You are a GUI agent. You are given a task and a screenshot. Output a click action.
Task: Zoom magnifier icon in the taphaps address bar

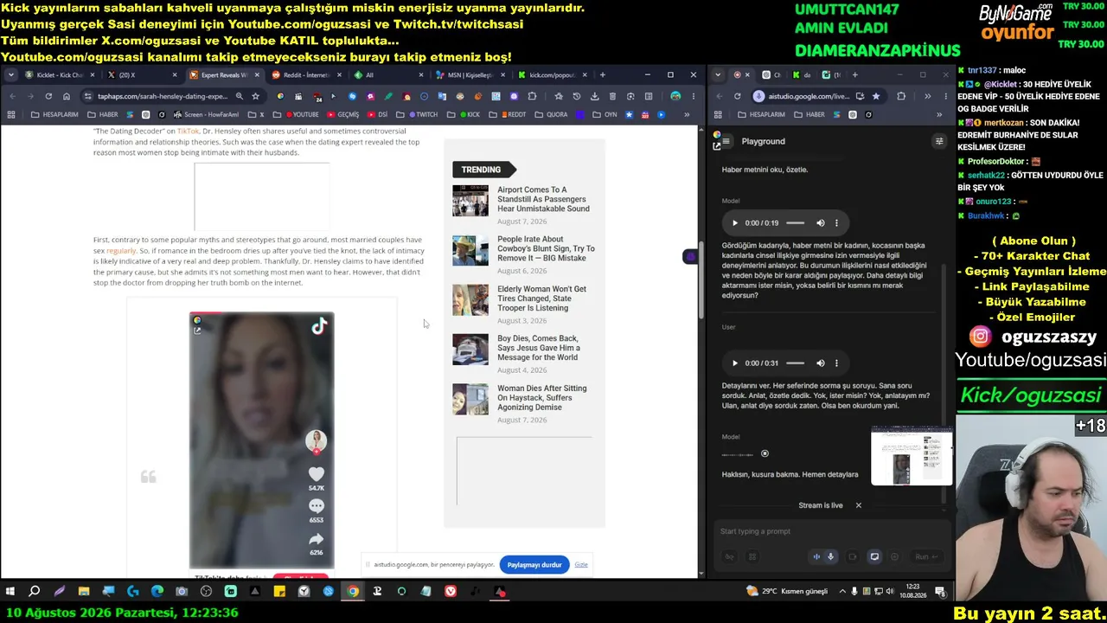coord(240,96)
